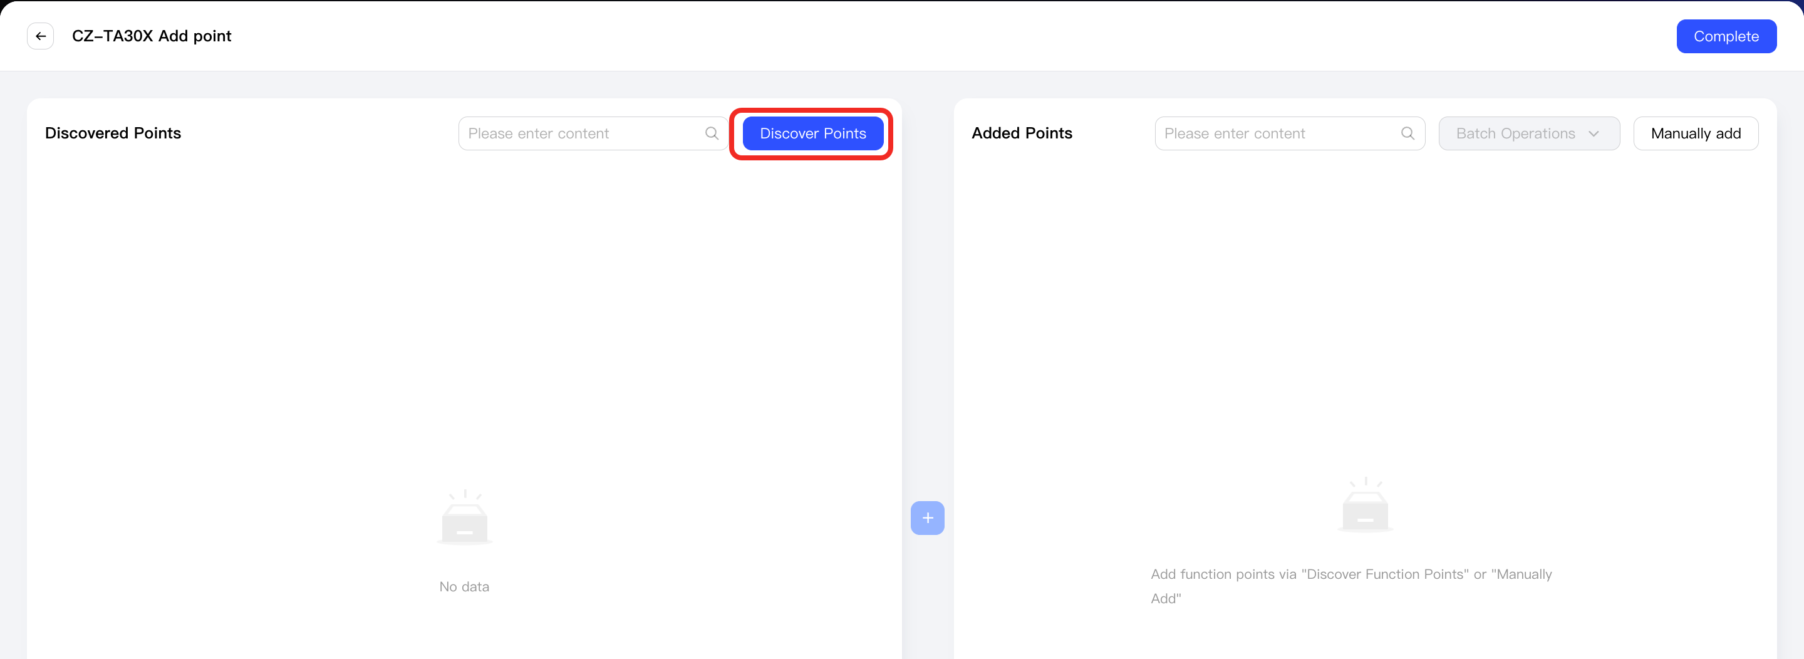Click the empty box icon in Added Points

coord(1365,505)
